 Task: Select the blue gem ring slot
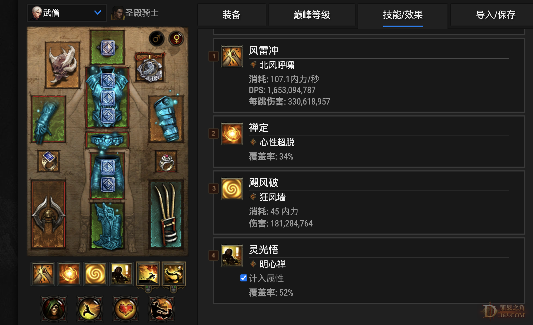point(48,161)
